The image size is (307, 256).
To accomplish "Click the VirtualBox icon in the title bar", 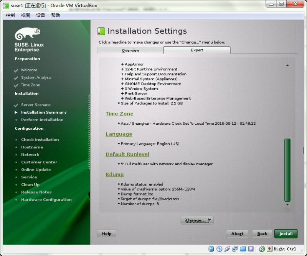I will coord(6,5).
